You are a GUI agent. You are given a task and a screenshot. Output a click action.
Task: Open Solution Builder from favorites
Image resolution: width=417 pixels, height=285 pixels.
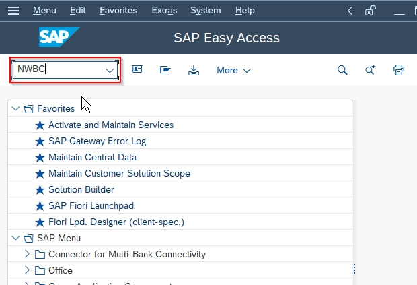[81, 189]
